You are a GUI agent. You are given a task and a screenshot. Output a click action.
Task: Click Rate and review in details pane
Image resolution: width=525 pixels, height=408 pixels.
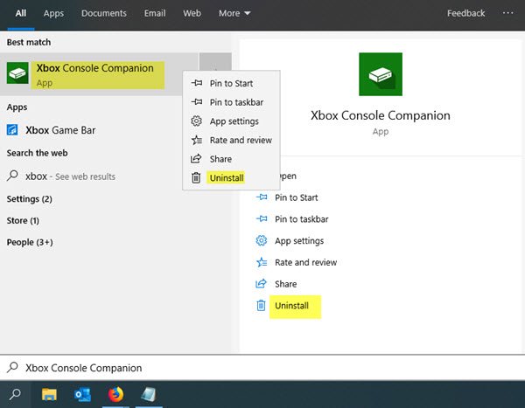click(305, 262)
